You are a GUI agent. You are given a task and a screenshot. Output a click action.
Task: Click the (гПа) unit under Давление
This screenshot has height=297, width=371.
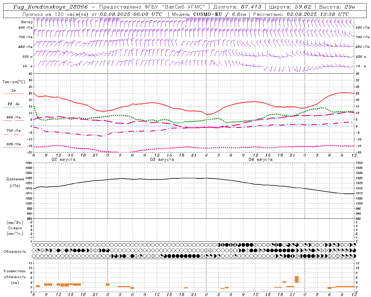(15, 186)
